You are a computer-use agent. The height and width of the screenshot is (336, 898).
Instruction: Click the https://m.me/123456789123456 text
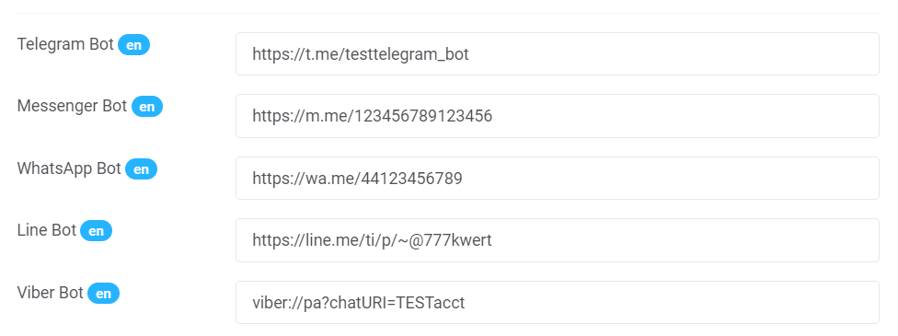pos(373,116)
